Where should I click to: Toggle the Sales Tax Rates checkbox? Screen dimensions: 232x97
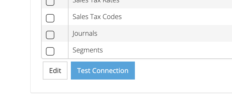click(50, 2)
